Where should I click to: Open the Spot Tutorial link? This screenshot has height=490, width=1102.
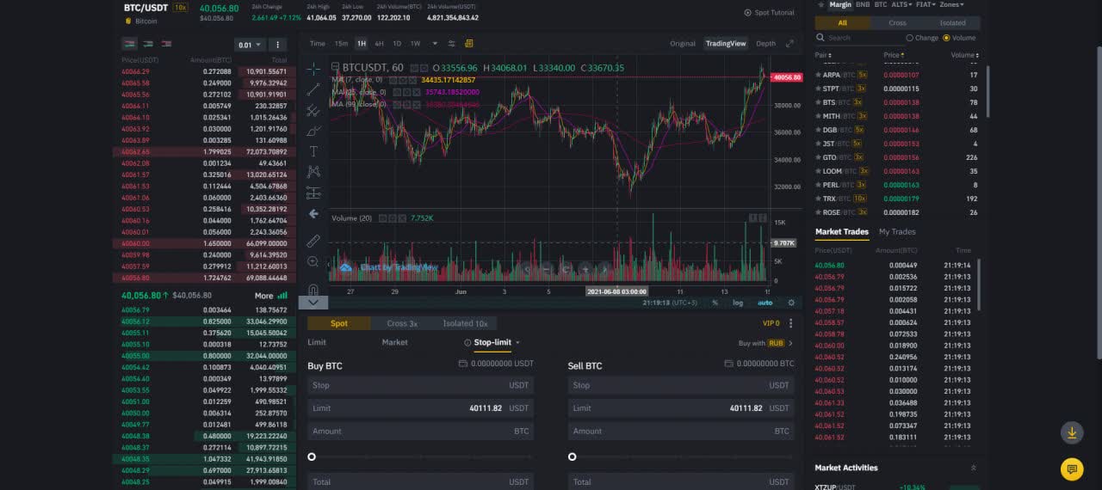tap(769, 13)
